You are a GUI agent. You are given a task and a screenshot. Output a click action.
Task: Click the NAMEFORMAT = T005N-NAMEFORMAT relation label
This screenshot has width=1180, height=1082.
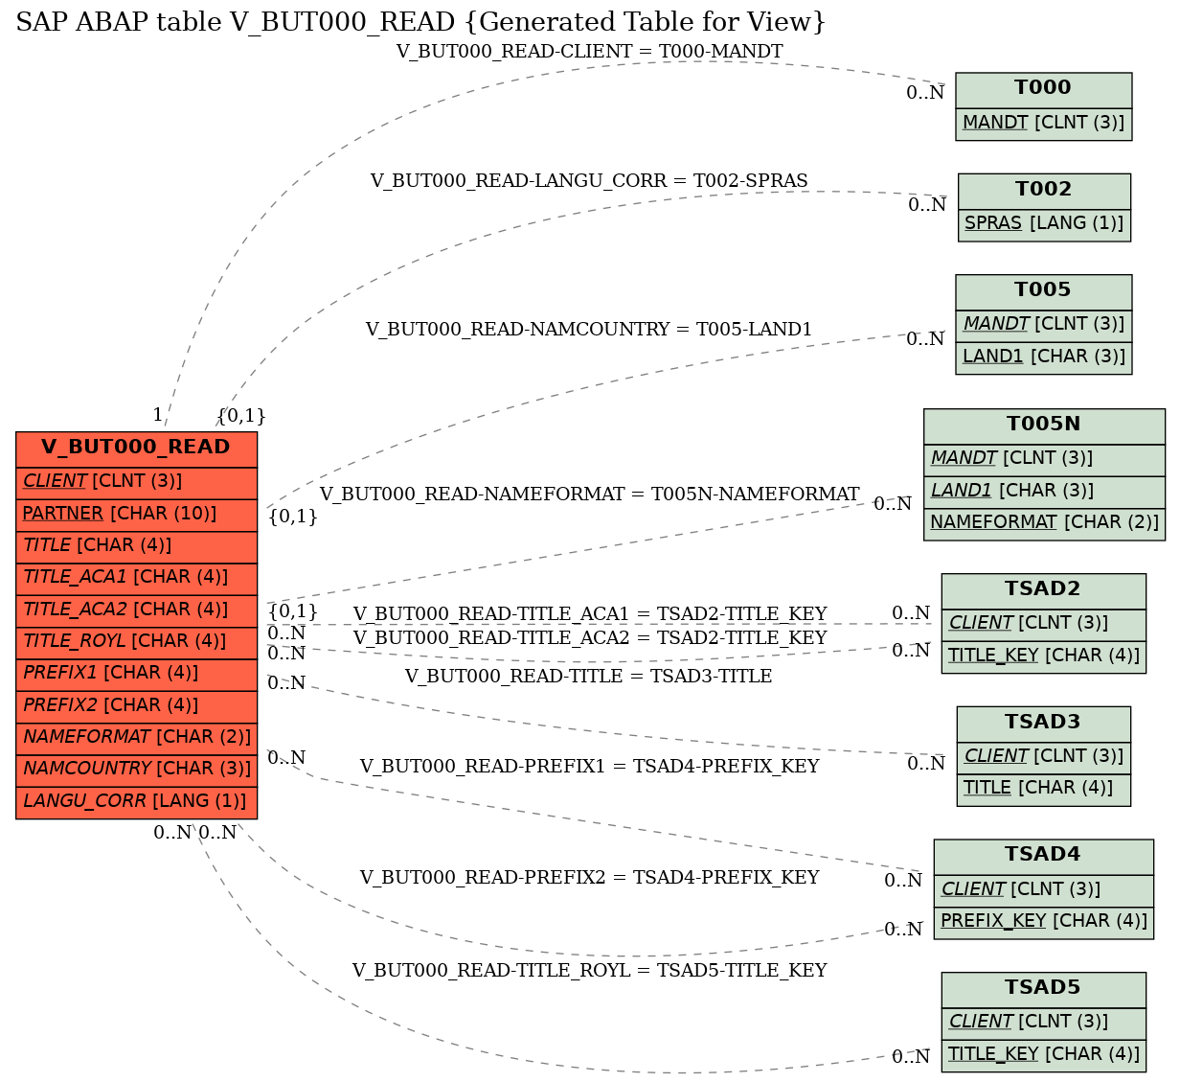tap(589, 495)
